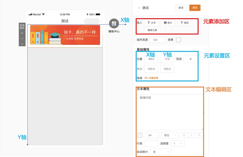
Task: Insert a 图形 shape element
Action: coord(185,23)
